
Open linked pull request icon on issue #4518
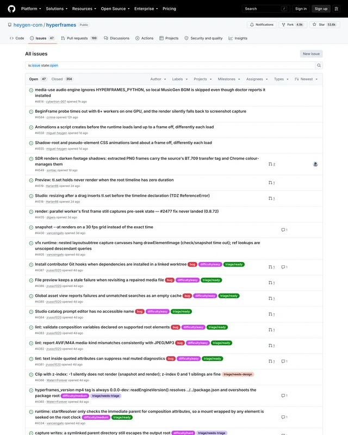(x=272, y=198)
